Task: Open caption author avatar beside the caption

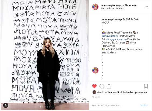Action: pos(95,70)
